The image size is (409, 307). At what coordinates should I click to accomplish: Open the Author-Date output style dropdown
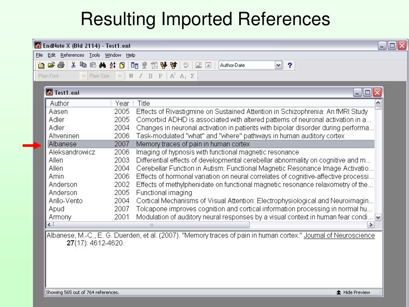coord(278,65)
